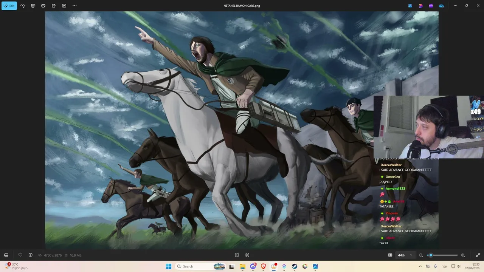
Task: Zoom in with the plus magnifier
Action: click(463, 255)
